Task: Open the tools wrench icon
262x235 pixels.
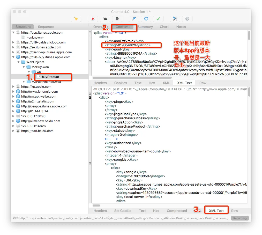Action: (x=175, y=19)
